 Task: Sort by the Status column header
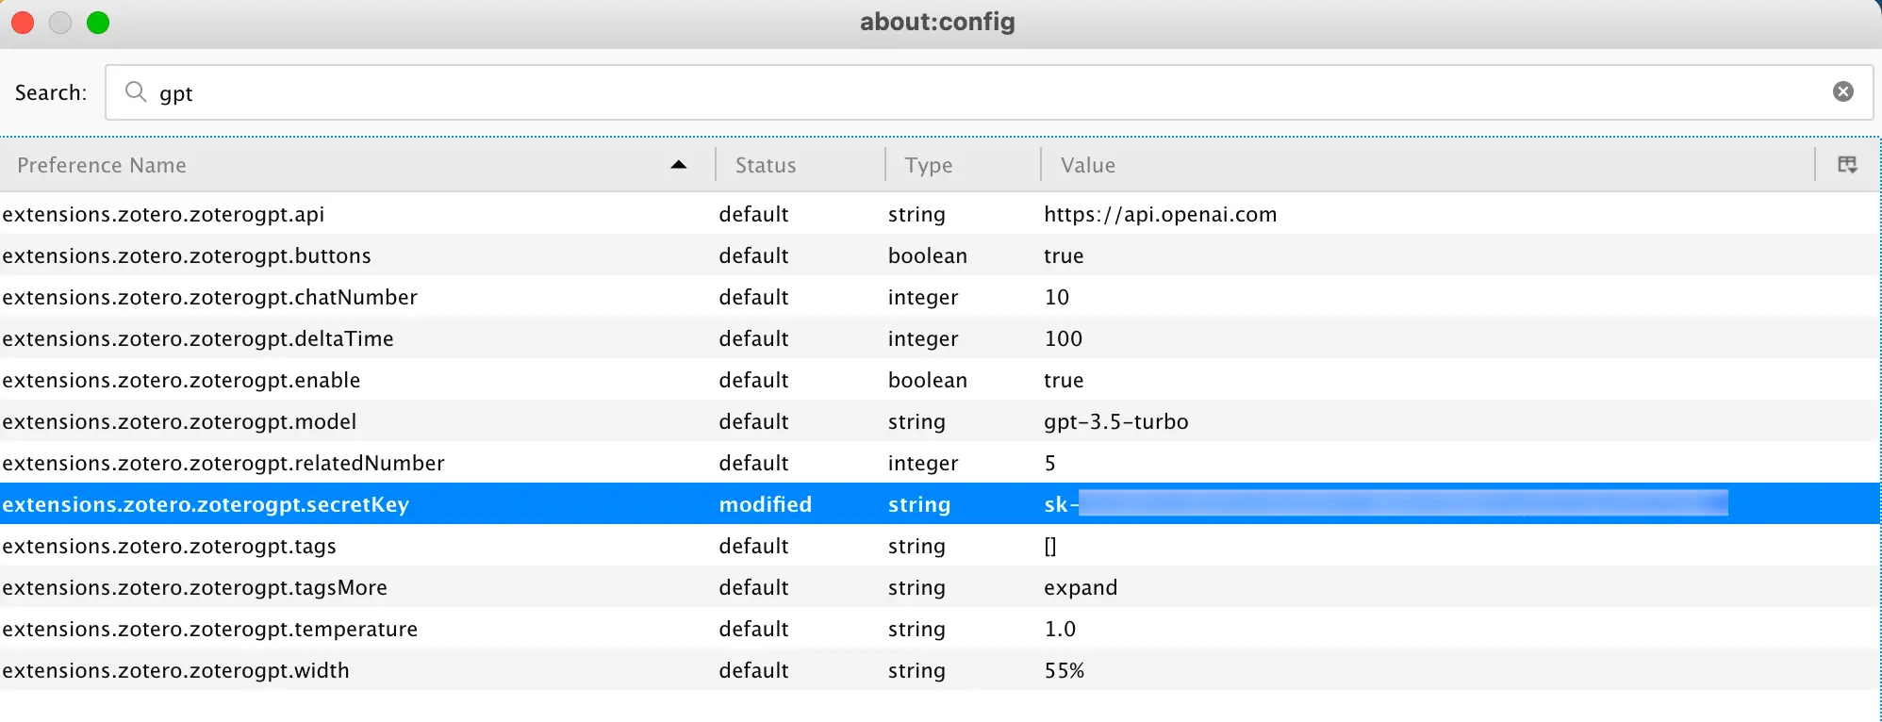click(x=766, y=165)
